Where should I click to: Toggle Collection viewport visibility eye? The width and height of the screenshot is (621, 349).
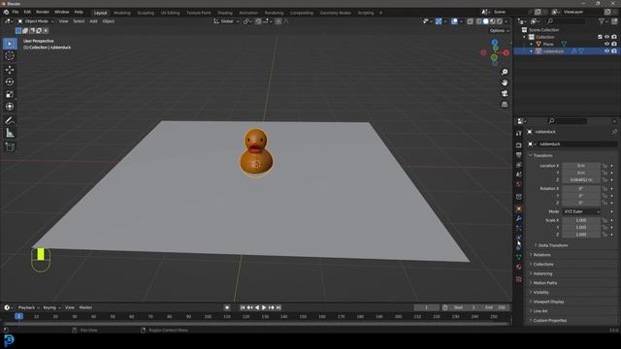click(606, 37)
